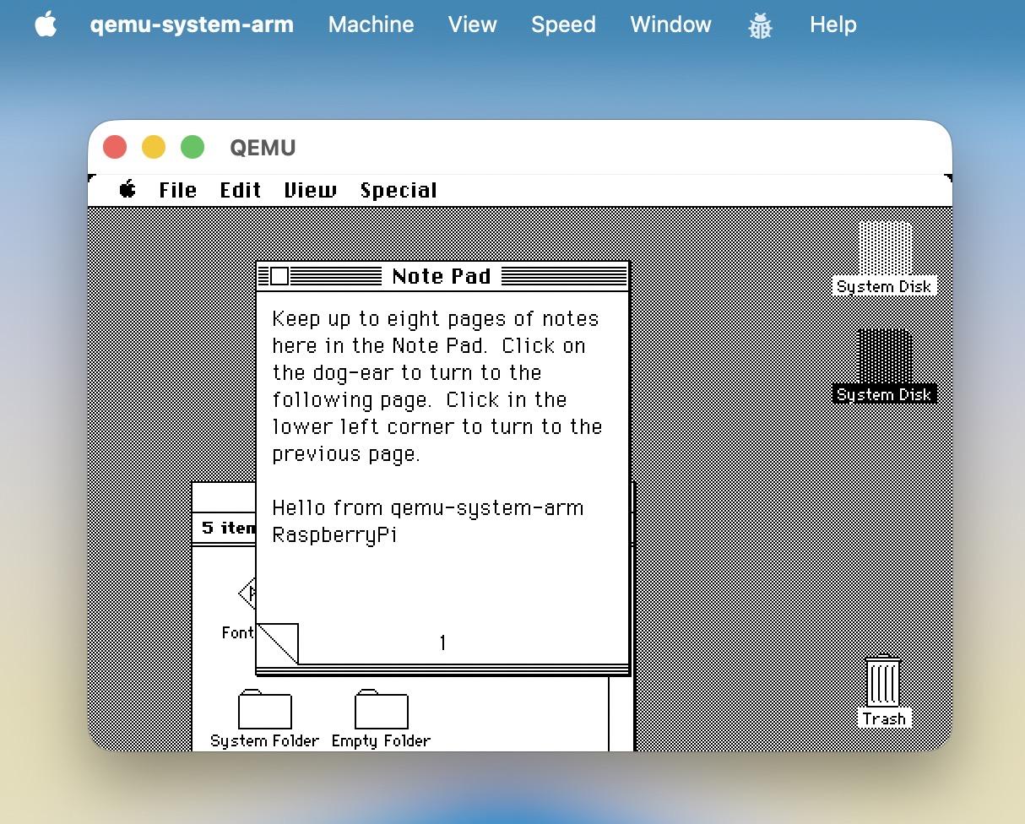Image resolution: width=1025 pixels, height=824 pixels.
Task: Open the File menu in the guest Finder
Action: coord(177,190)
